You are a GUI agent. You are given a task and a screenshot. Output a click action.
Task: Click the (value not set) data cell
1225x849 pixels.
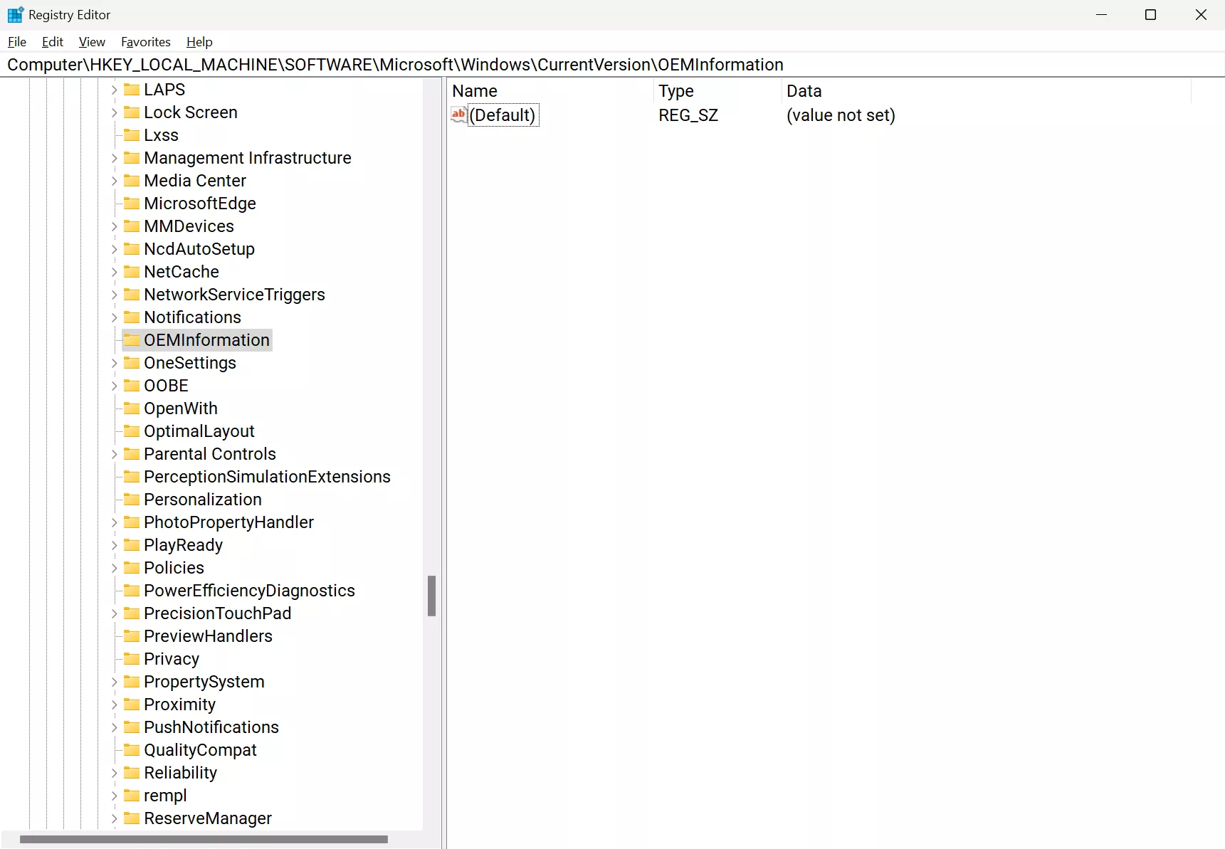click(841, 115)
